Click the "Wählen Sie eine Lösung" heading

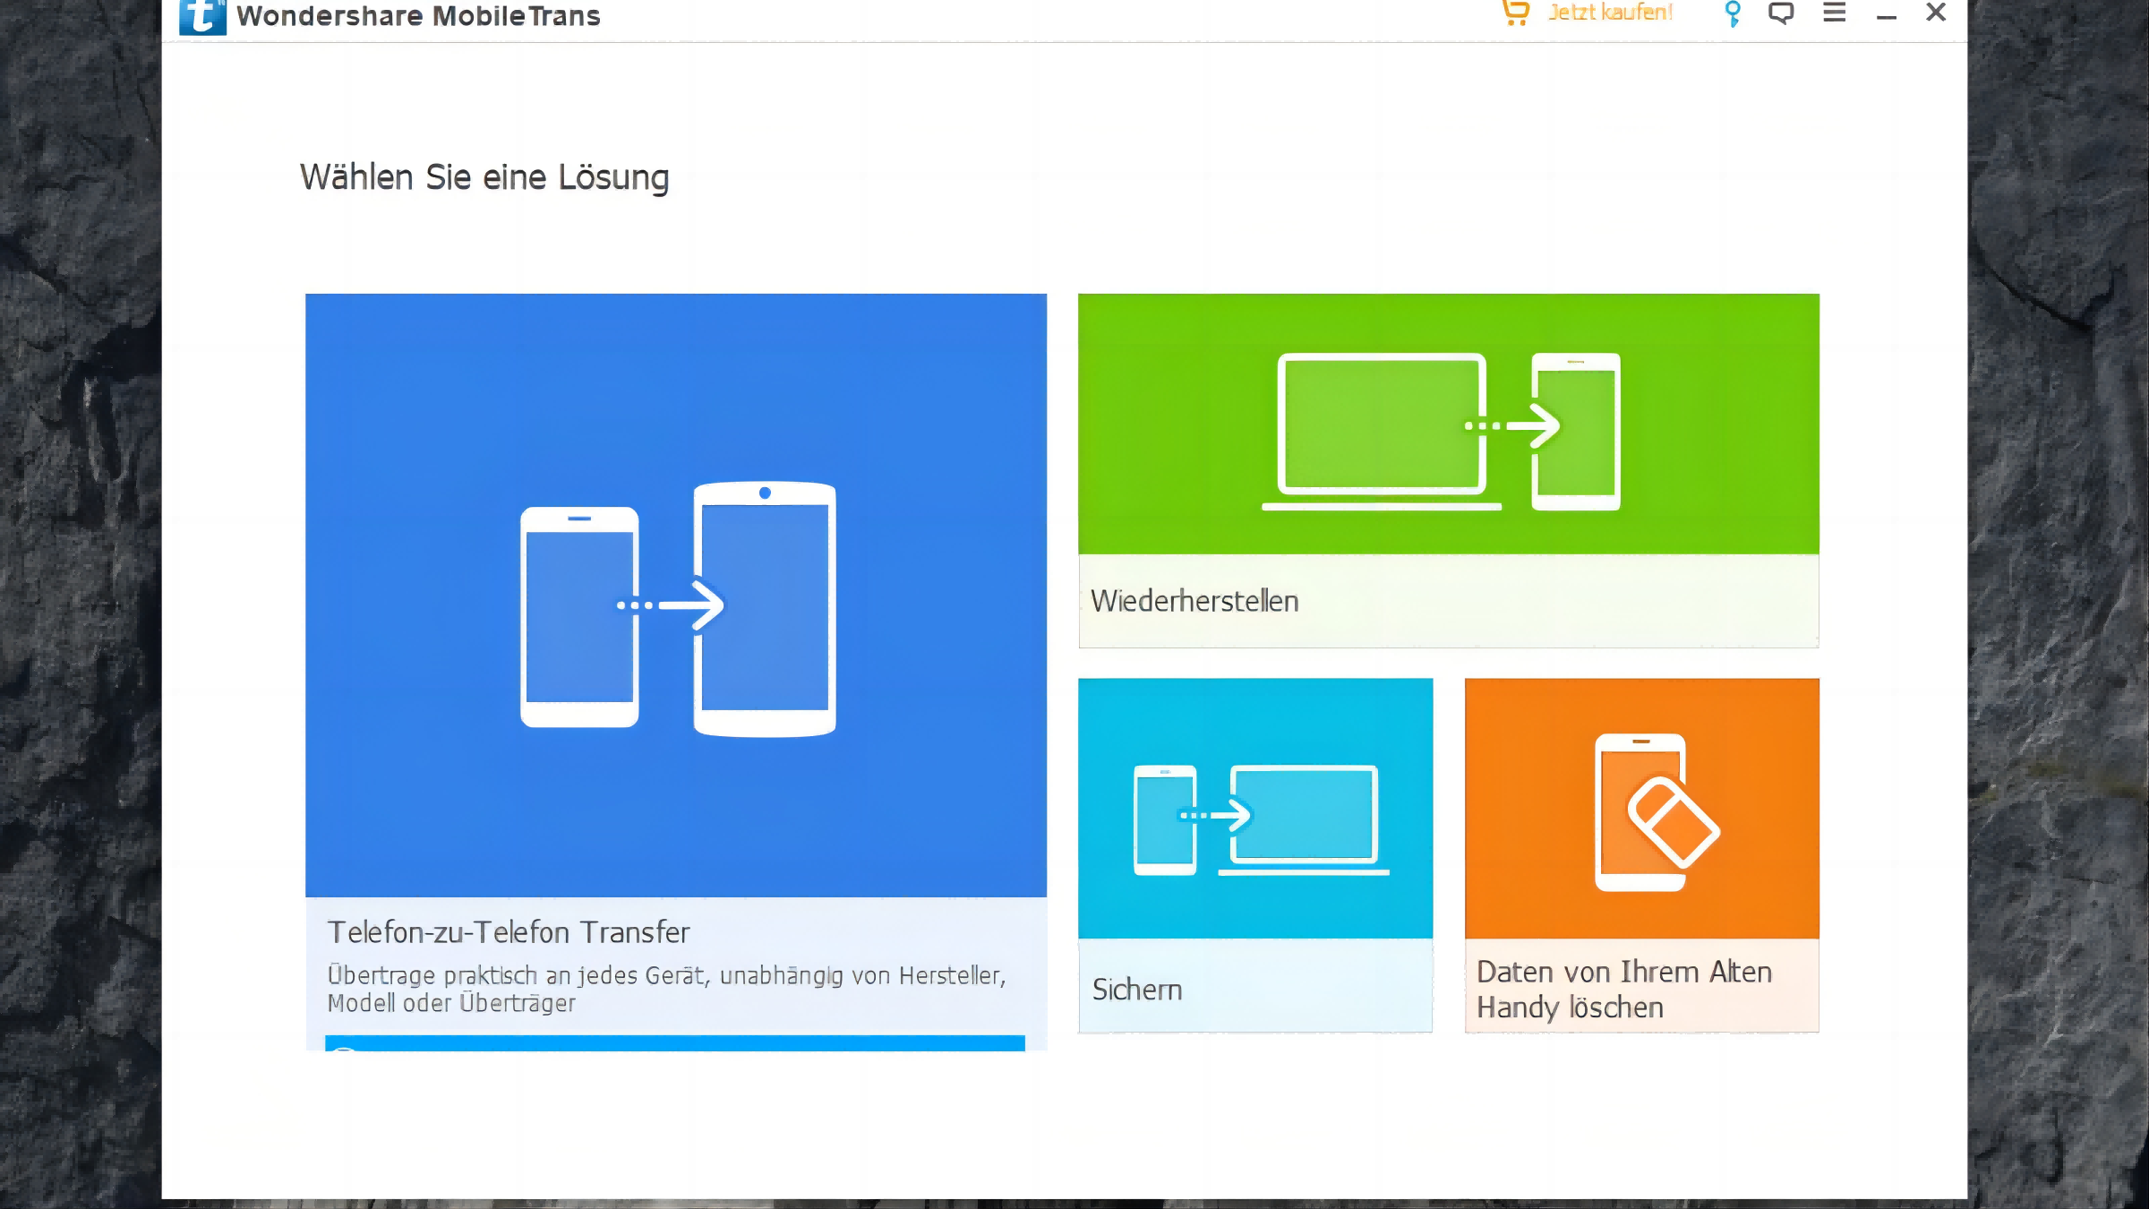coord(484,177)
